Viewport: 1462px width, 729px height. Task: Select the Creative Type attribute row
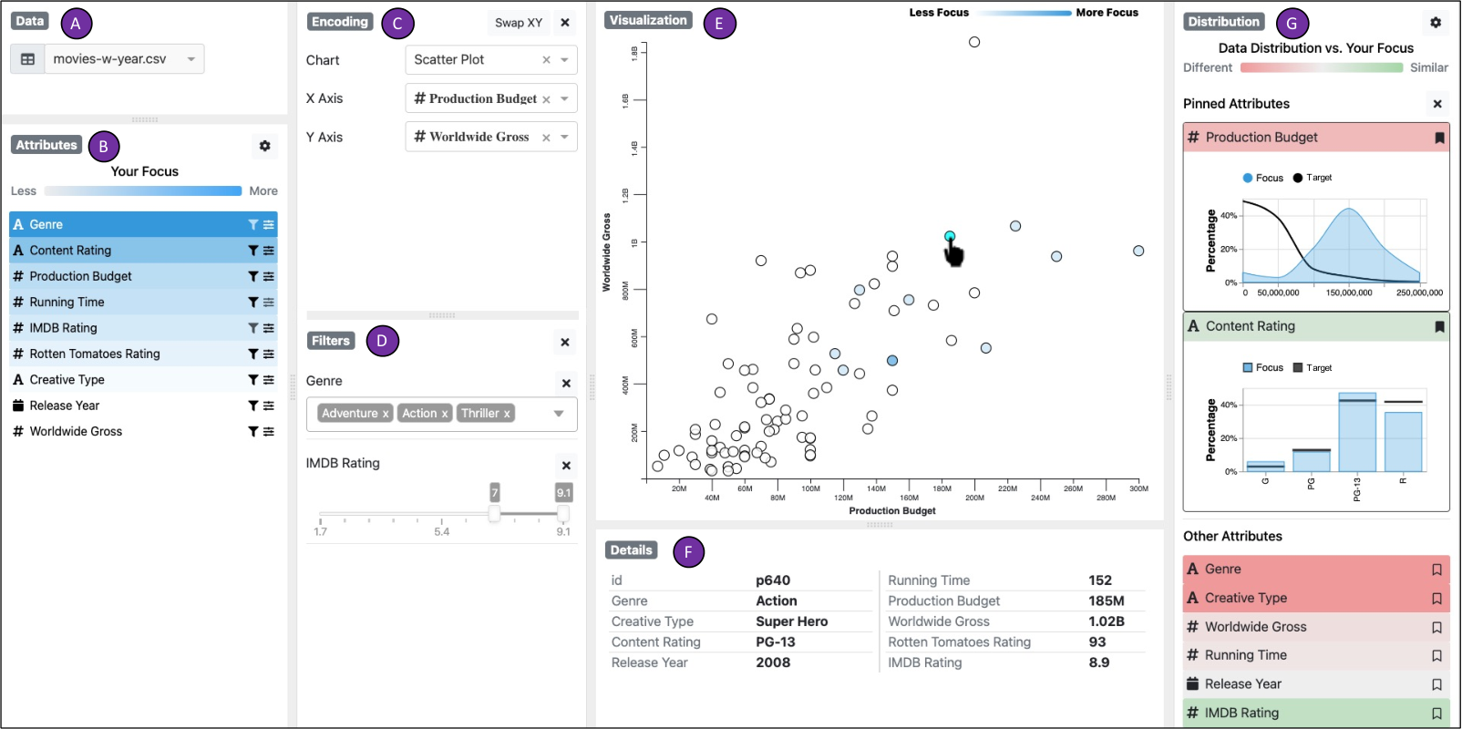pyautogui.click(x=143, y=380)
